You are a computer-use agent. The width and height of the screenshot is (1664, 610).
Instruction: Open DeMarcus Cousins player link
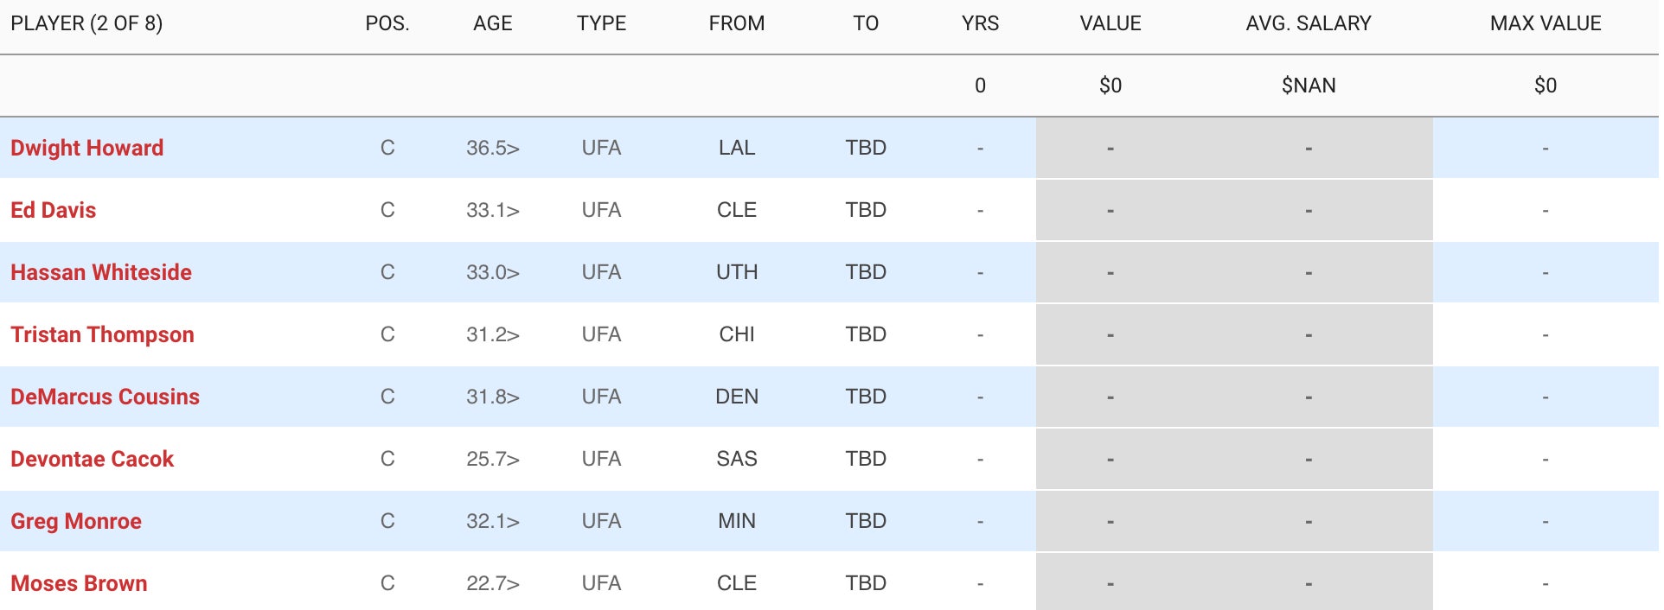point(105,397)
